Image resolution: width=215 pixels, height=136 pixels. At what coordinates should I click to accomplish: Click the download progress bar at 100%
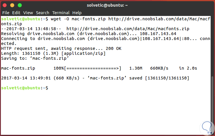coord(92,68)
